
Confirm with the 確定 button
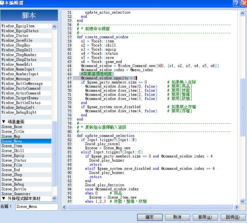[x=150, y=217]
